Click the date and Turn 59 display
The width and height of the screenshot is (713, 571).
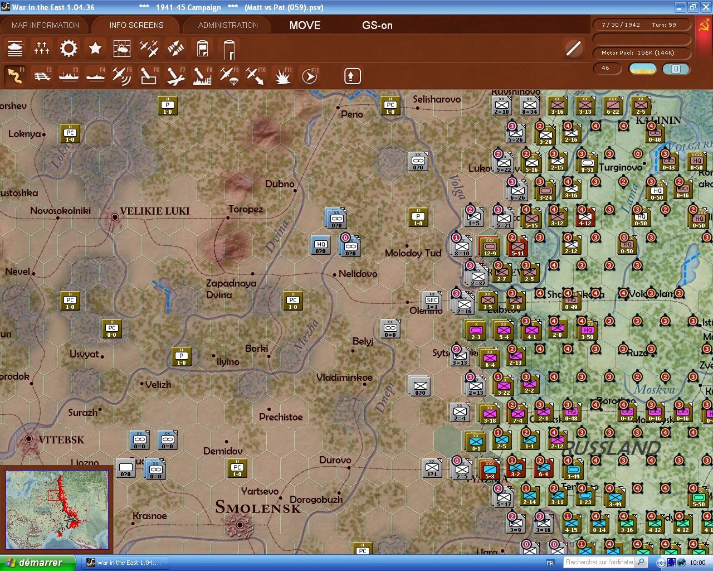point(642,25)
